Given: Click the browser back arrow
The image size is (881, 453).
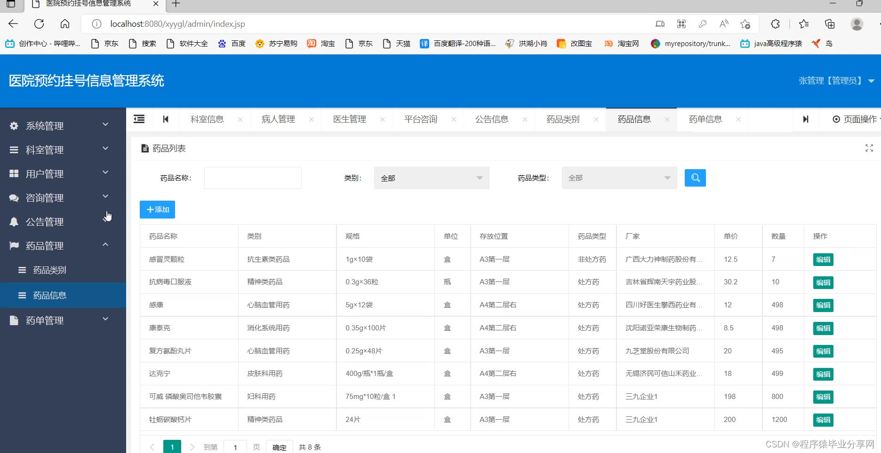Looking at the screenshot, I should tap(13, 24).
